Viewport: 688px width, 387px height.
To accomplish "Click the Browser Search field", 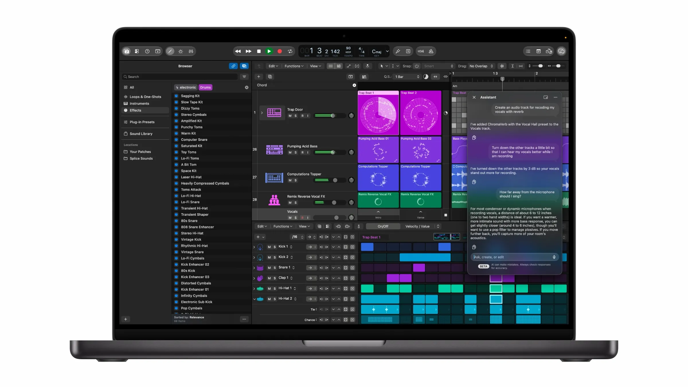I will pos(180,77).
